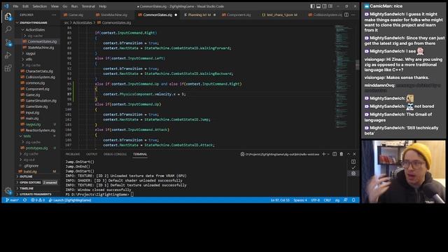This screenshot has height=252, width=448.
Task: Click the Ln 97 cursor position status item
Action: 280,200
